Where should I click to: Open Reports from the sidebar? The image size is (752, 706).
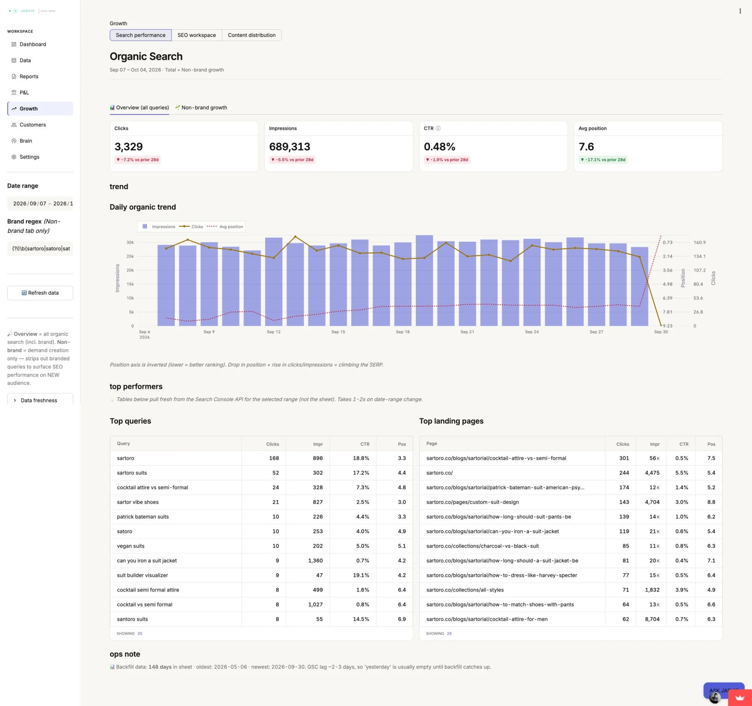tap(40, 76)
